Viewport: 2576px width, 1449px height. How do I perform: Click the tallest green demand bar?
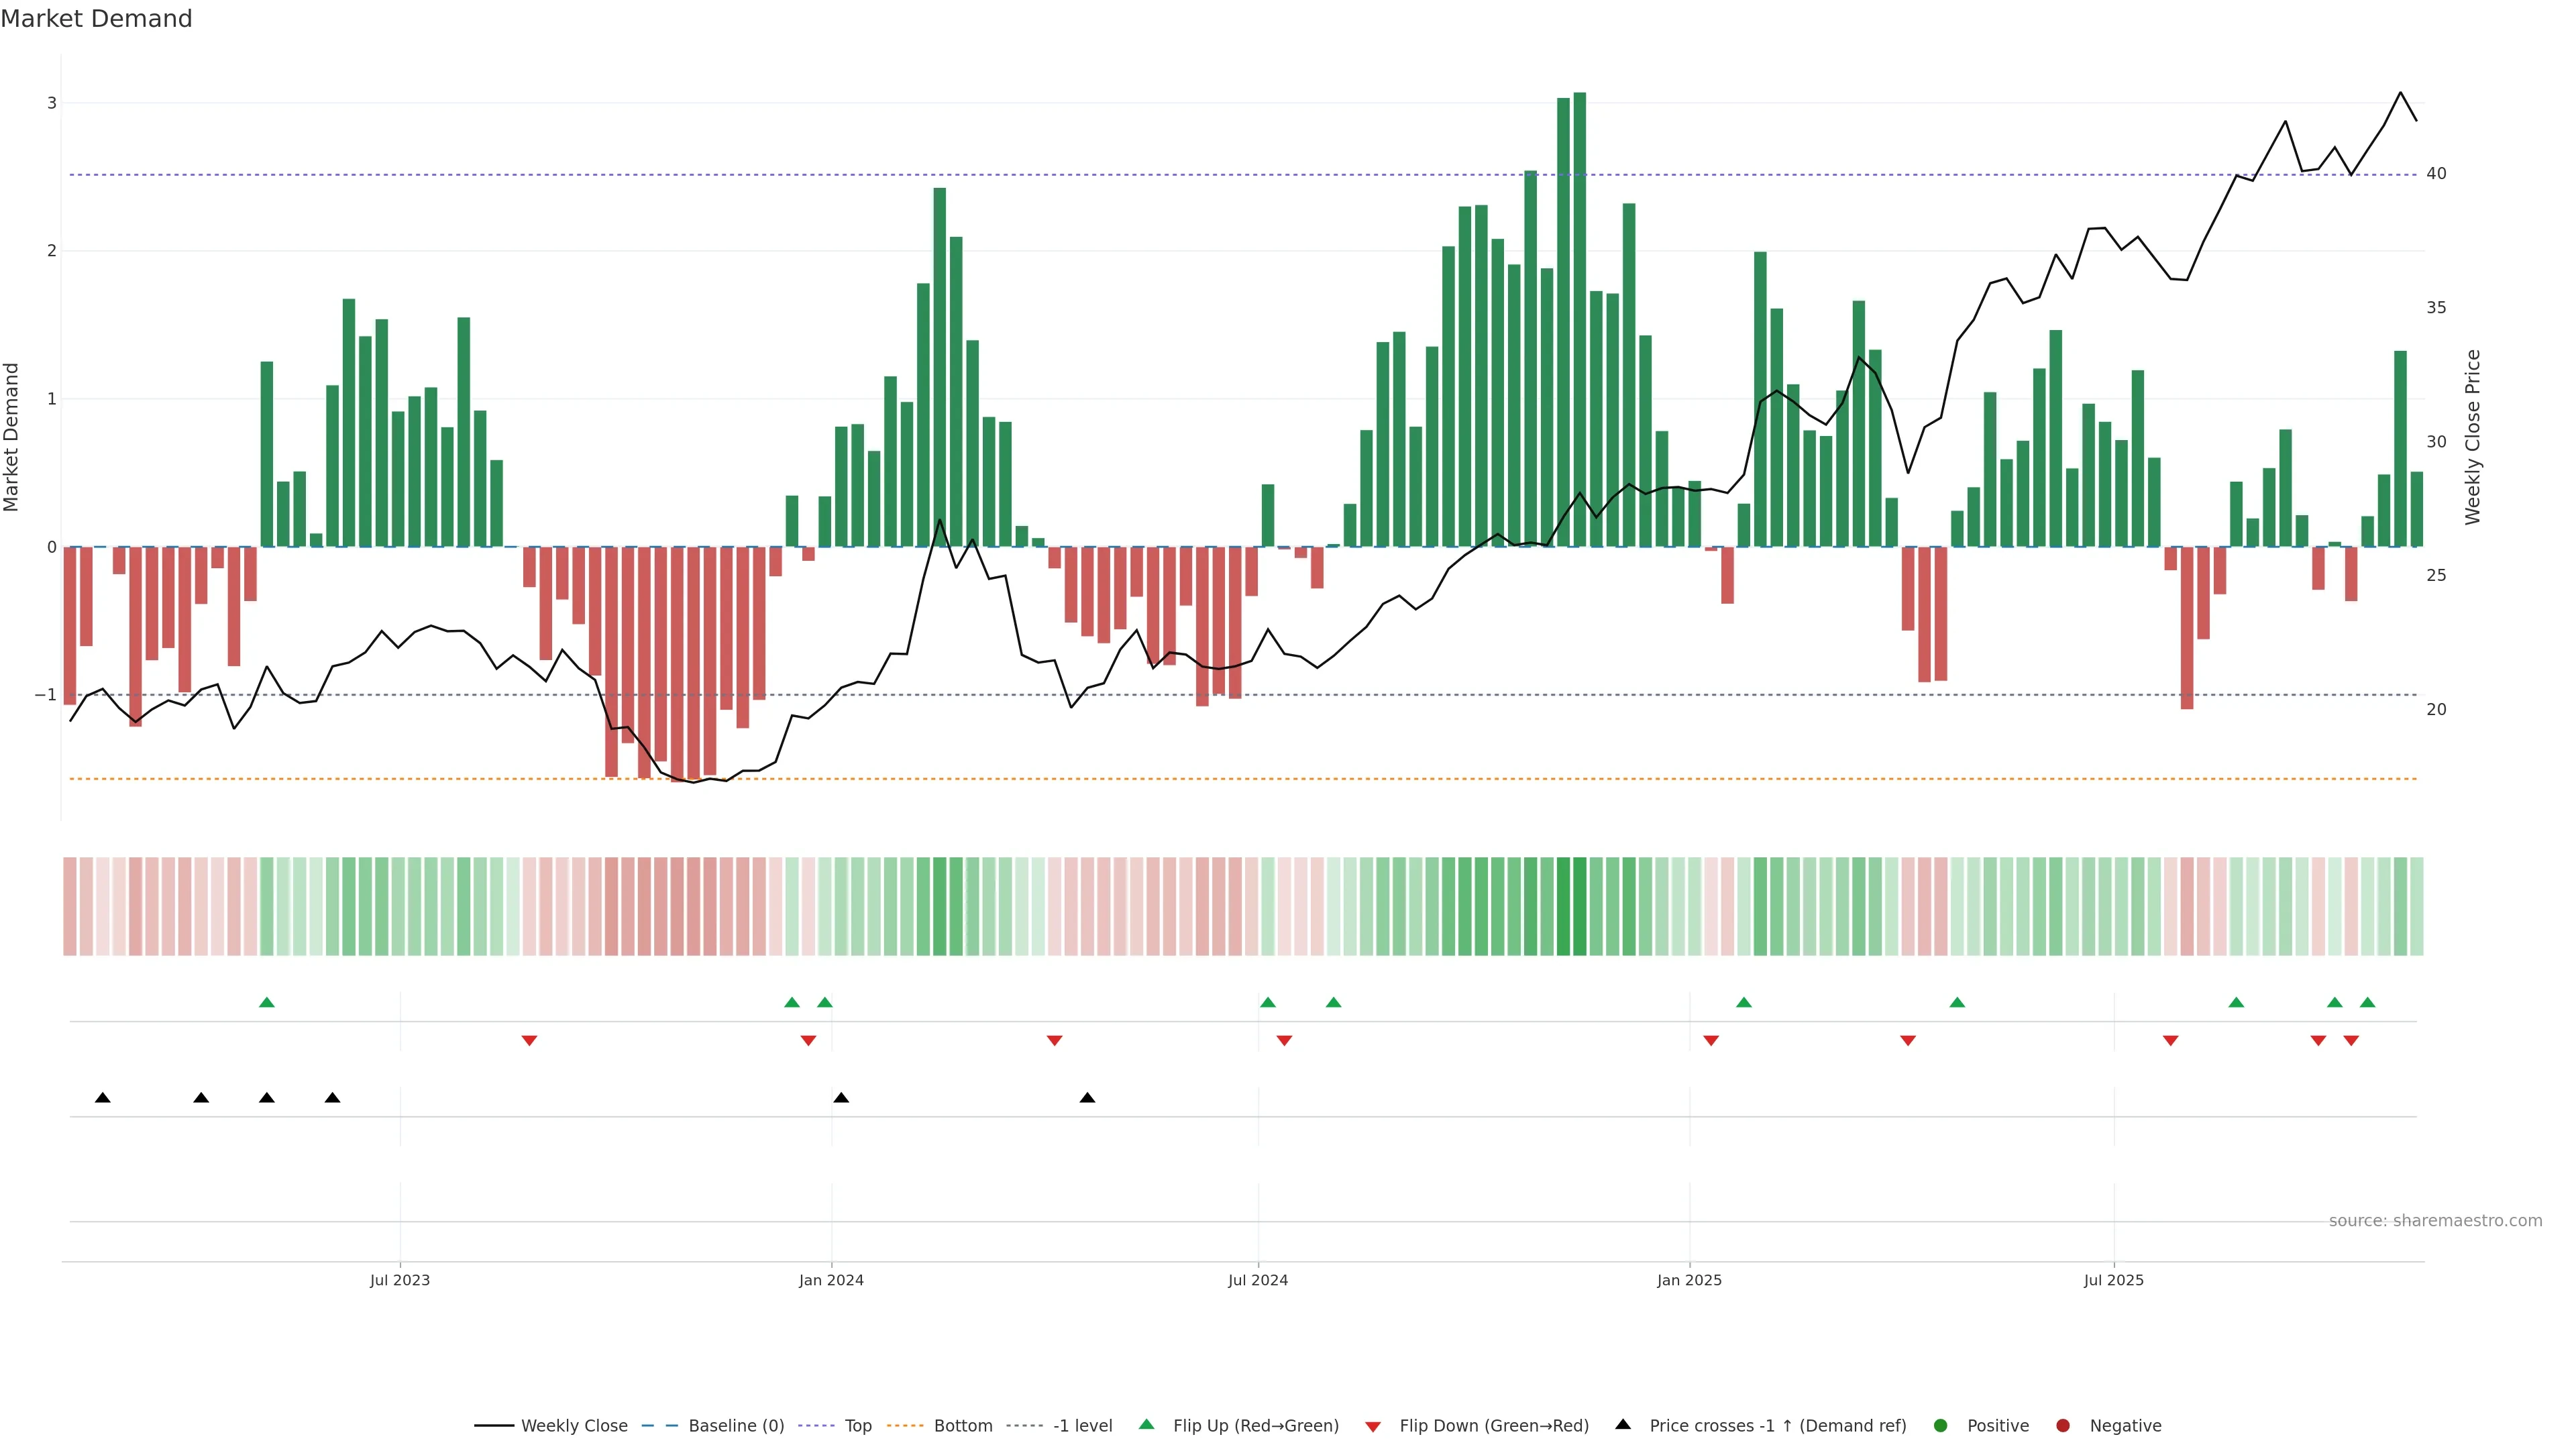coord(1579,320)
